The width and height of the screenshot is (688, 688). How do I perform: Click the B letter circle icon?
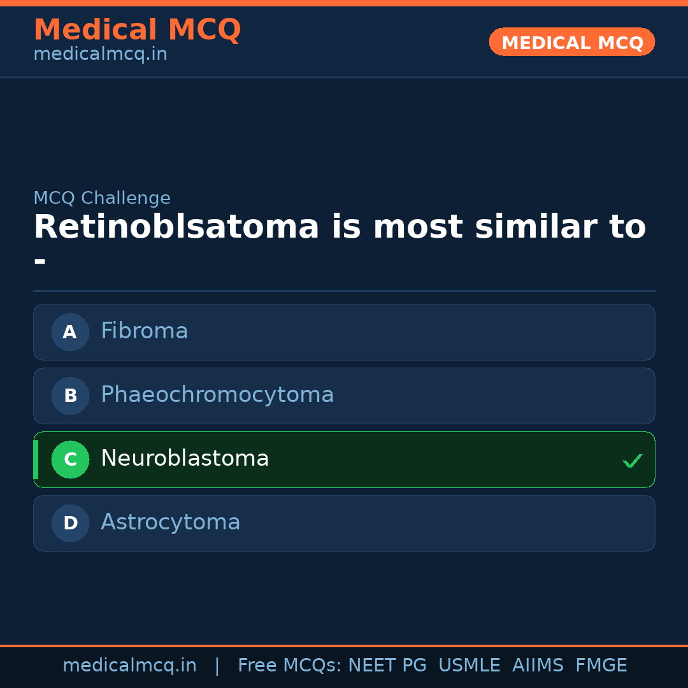pos(70,396)
